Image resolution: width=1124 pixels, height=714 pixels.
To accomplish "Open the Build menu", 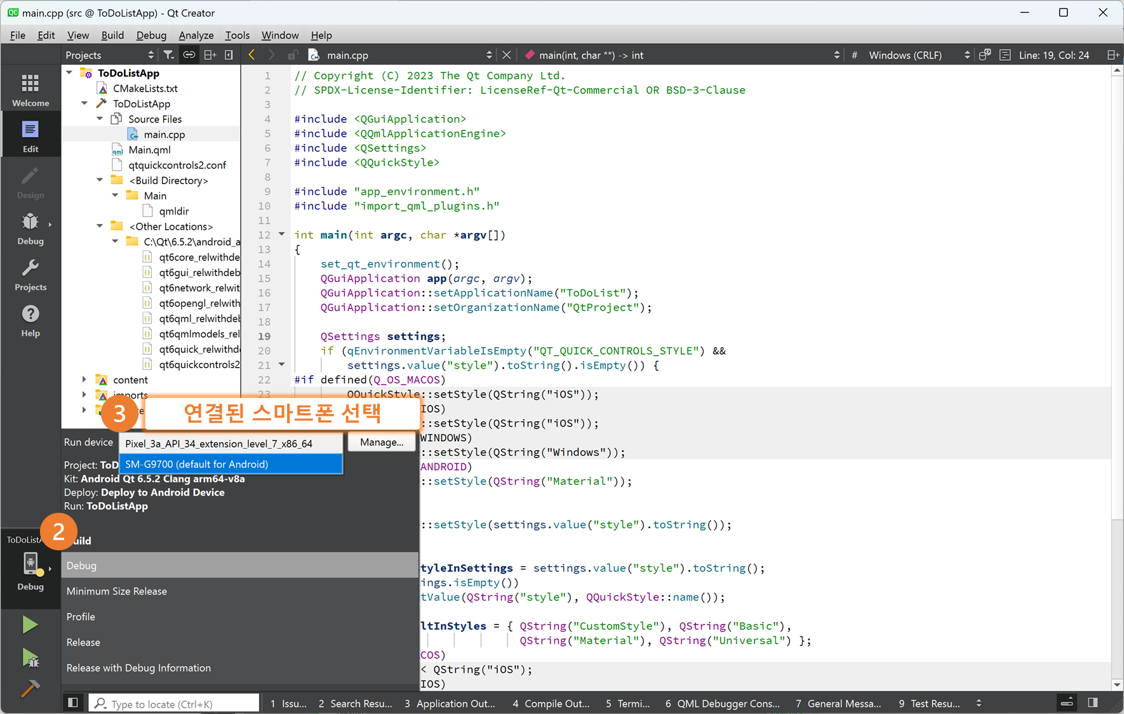I will pos(112,35).
